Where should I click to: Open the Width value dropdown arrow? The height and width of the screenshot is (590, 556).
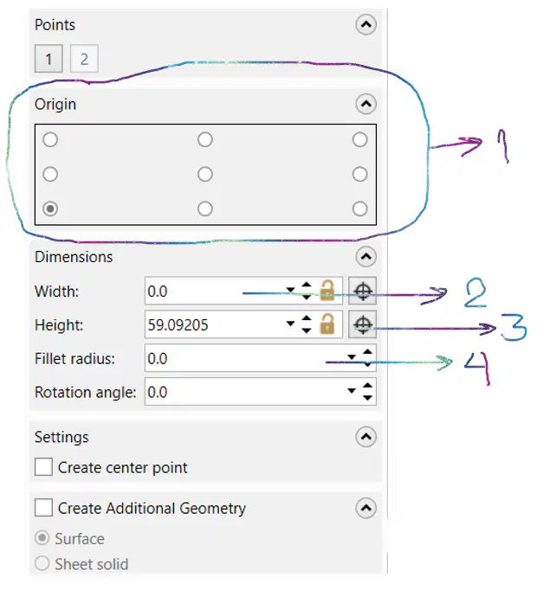click(x=290, y=290)
